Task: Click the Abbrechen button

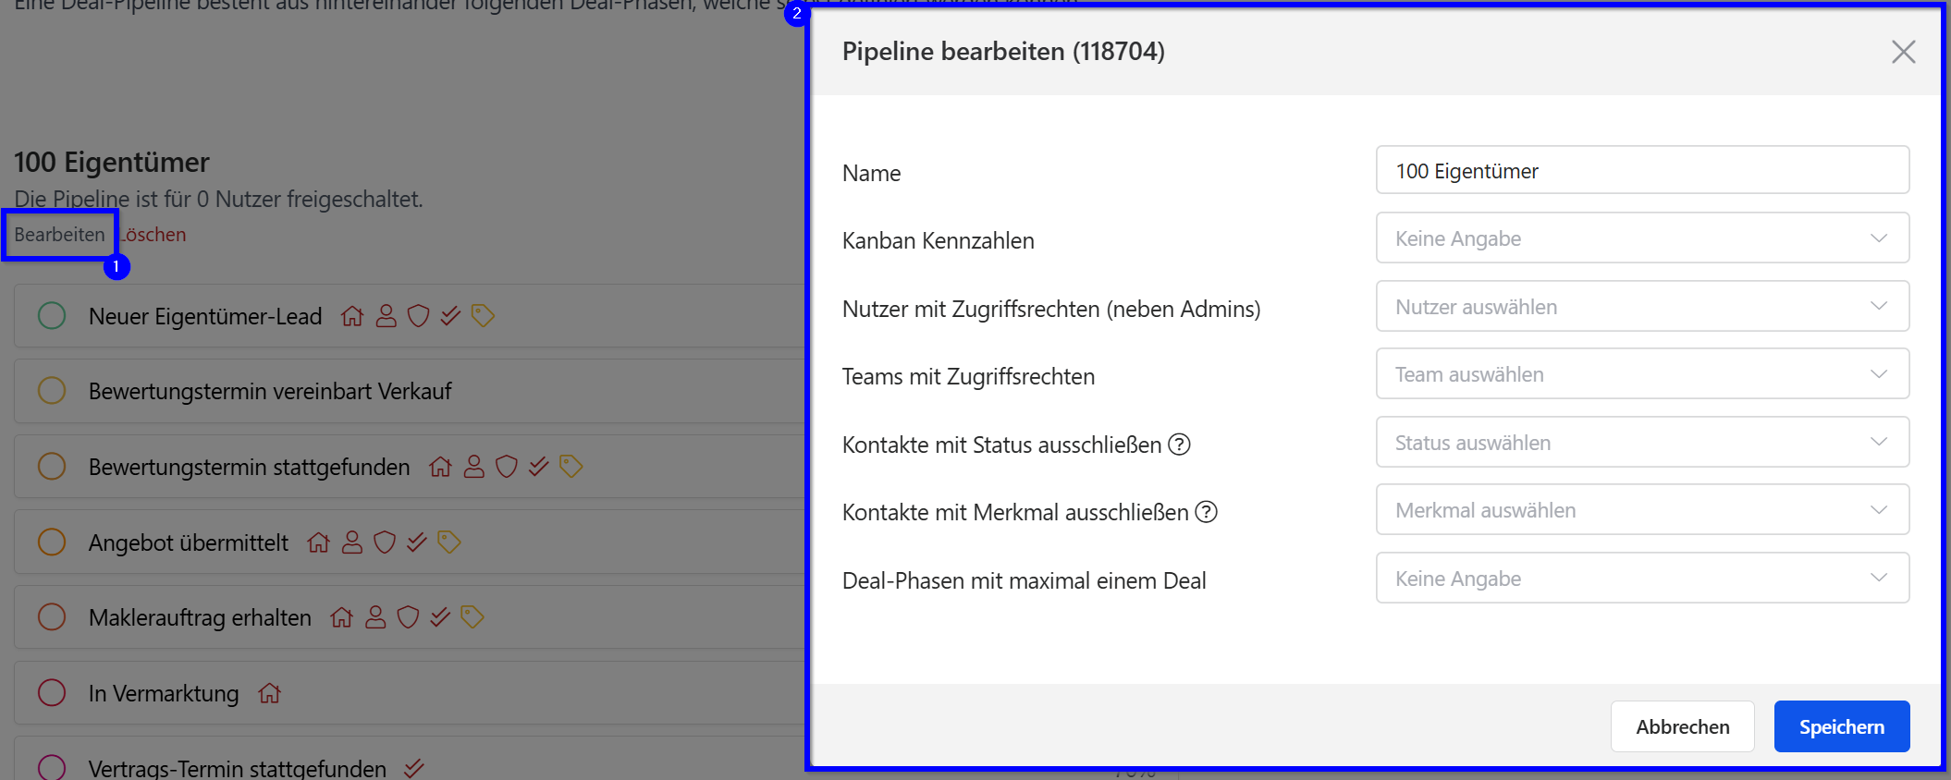Action: 1682,727
